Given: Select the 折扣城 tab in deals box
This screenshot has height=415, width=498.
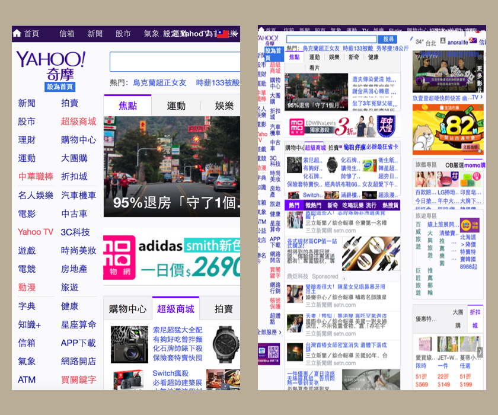Looking at the screenshot, I should [x=475, y=318].
